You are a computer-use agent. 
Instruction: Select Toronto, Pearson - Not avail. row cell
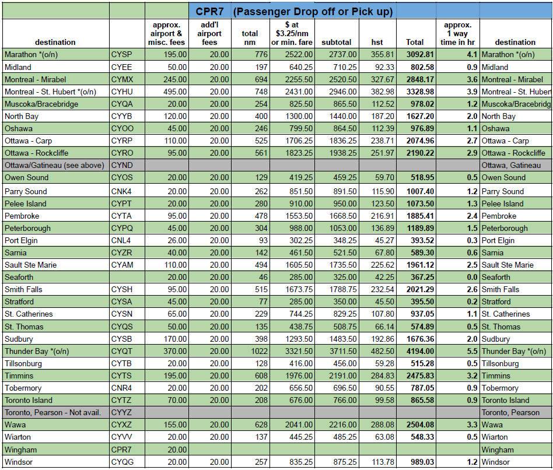[55, 413]
